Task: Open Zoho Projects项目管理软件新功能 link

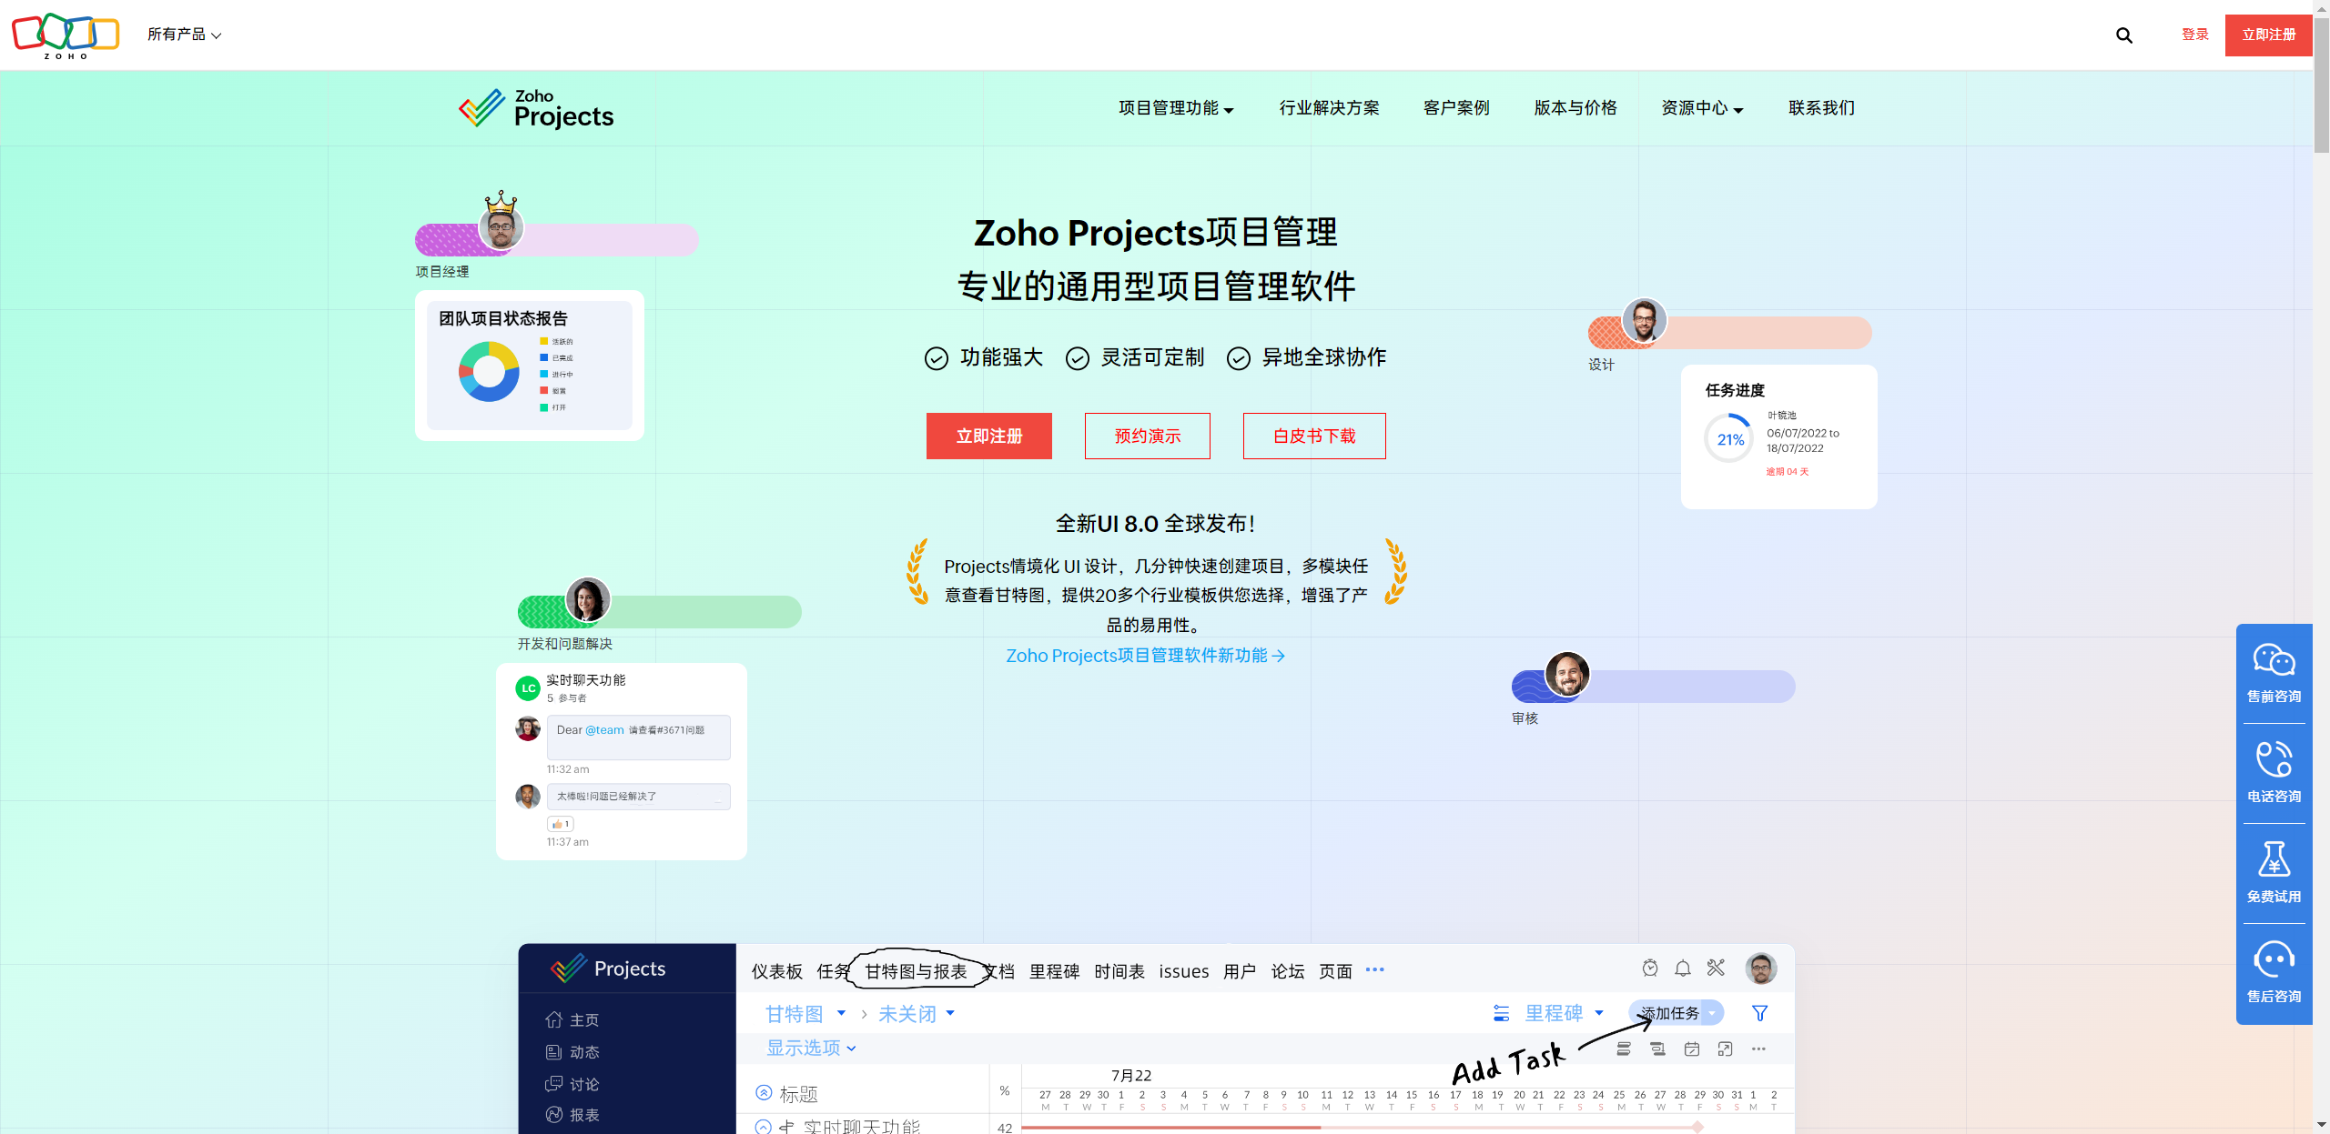Action: 1145,656
